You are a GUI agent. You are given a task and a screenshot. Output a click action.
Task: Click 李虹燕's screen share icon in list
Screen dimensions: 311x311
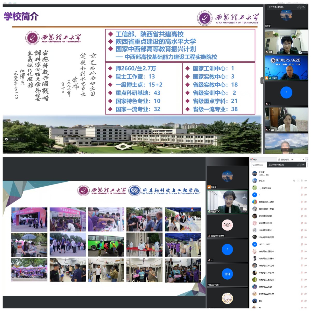click(294, 181)
